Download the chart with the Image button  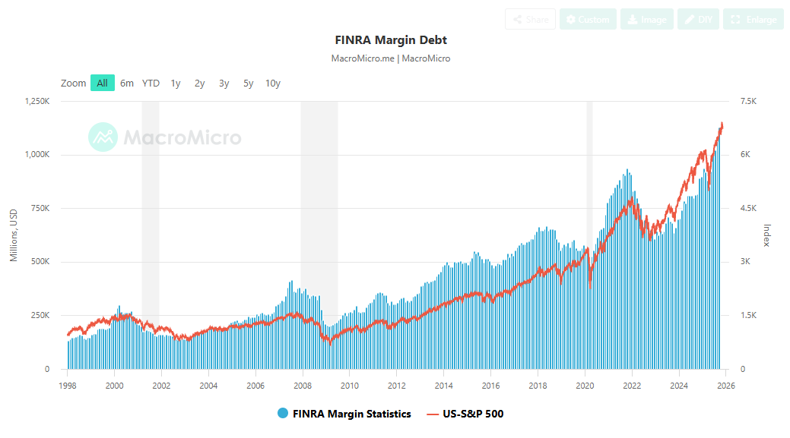point(646,20)
